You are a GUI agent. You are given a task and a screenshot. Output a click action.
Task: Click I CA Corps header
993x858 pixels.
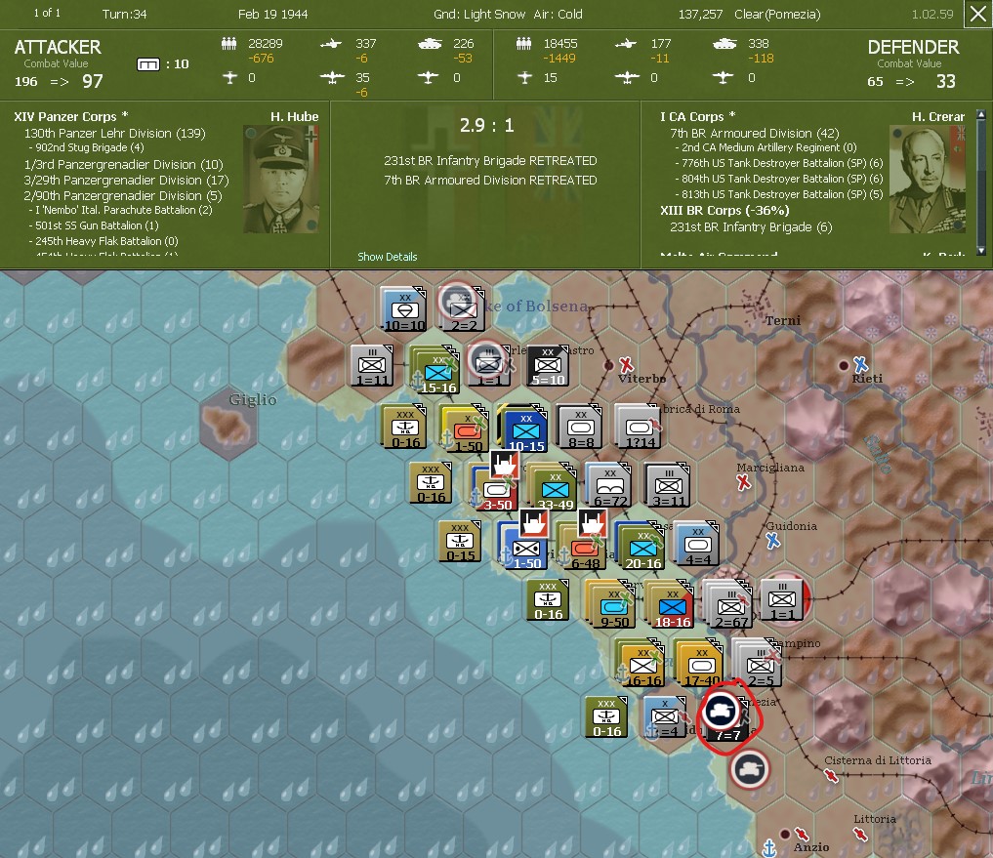pyautogui.click(x=697, y=116)
